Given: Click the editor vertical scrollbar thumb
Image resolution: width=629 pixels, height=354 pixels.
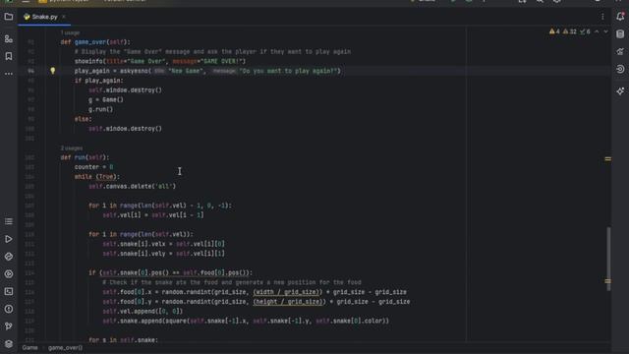Looking at the screenshot, I should (608, 259).
